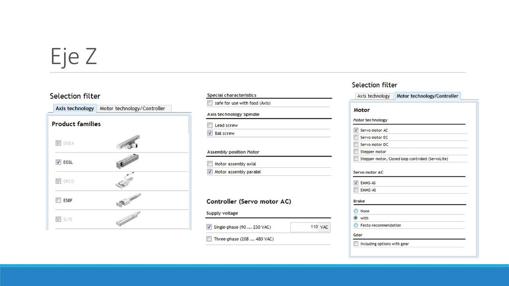Image resolution: width=509 pixels, height=286 pixels.
Task: Click the Assembly position Motor label
Action: point(233,152)
